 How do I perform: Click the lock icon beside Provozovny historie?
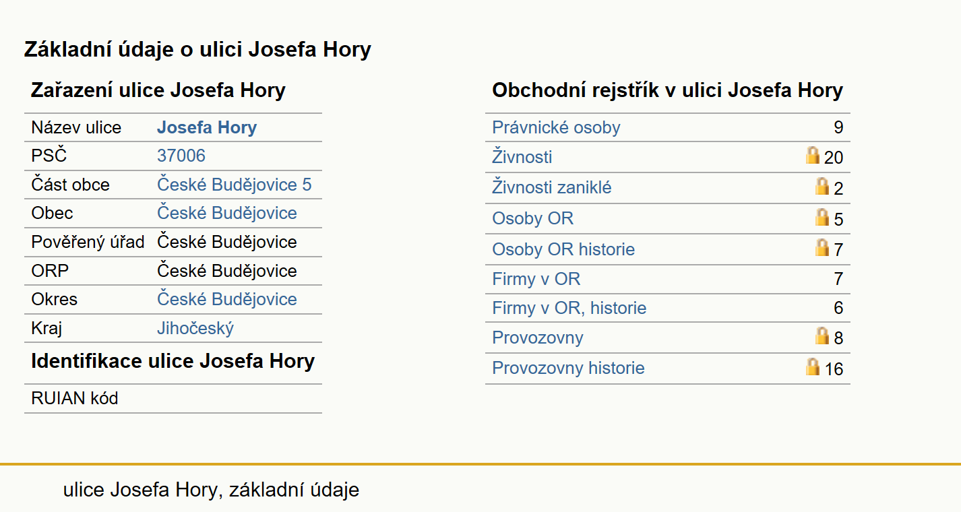click(x=813, y=366)
